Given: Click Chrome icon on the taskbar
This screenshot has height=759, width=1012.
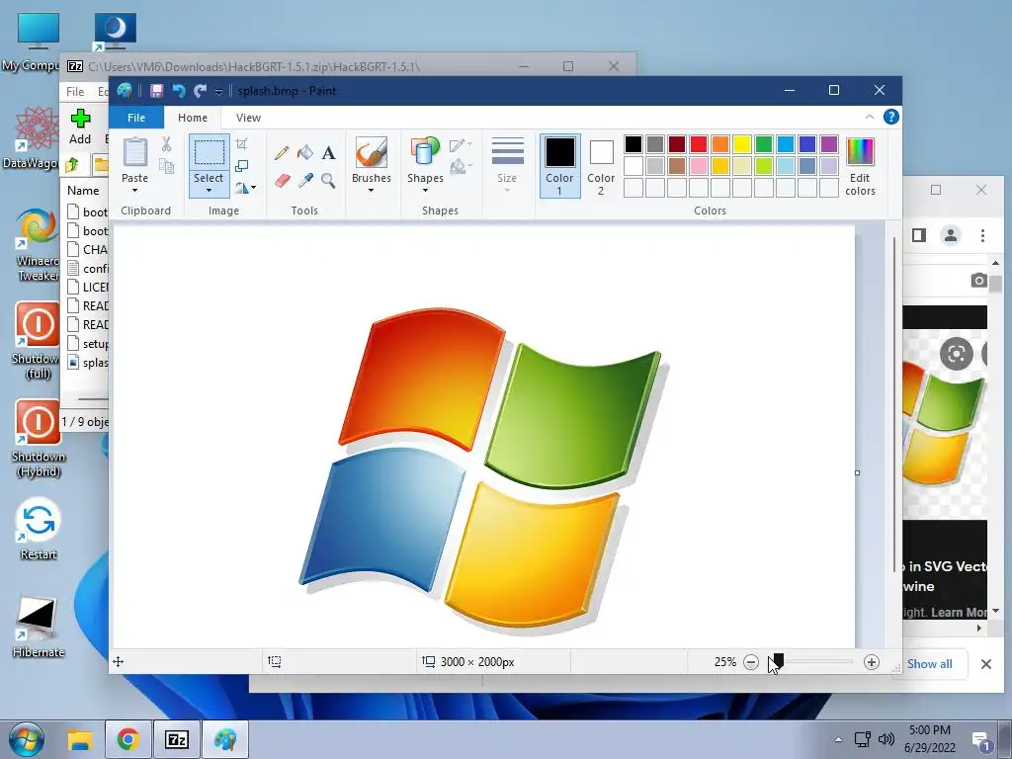Looking at the screenshot, I should [128, 739].
